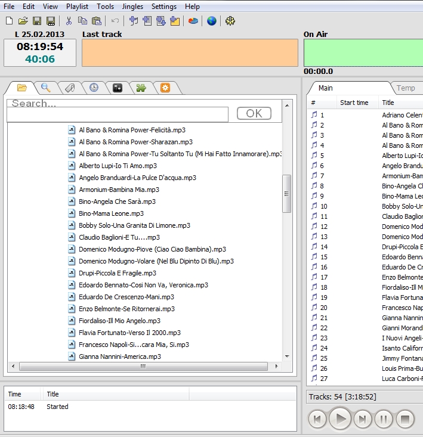Viewport: 423px width, 437px height.
Task: Select Fiordaliso-Ill Mio Angelo.mp3 file
Action: click(115, 321)
